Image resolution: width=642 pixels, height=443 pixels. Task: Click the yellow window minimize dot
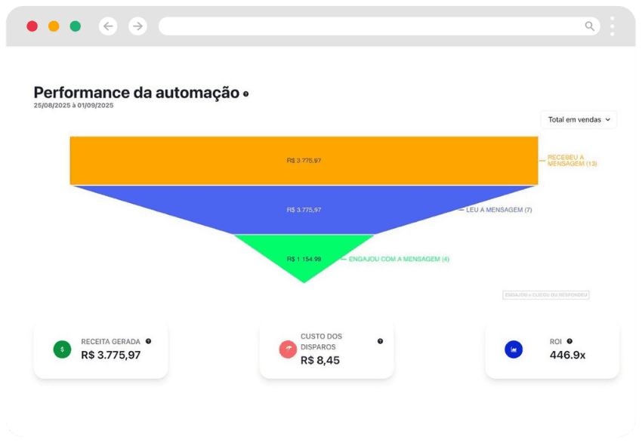point(54,26)
